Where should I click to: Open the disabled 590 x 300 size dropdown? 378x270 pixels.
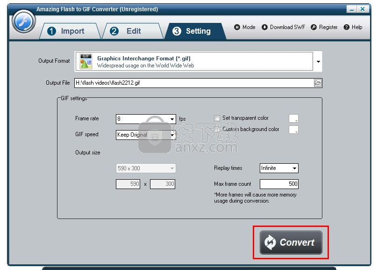146,168
